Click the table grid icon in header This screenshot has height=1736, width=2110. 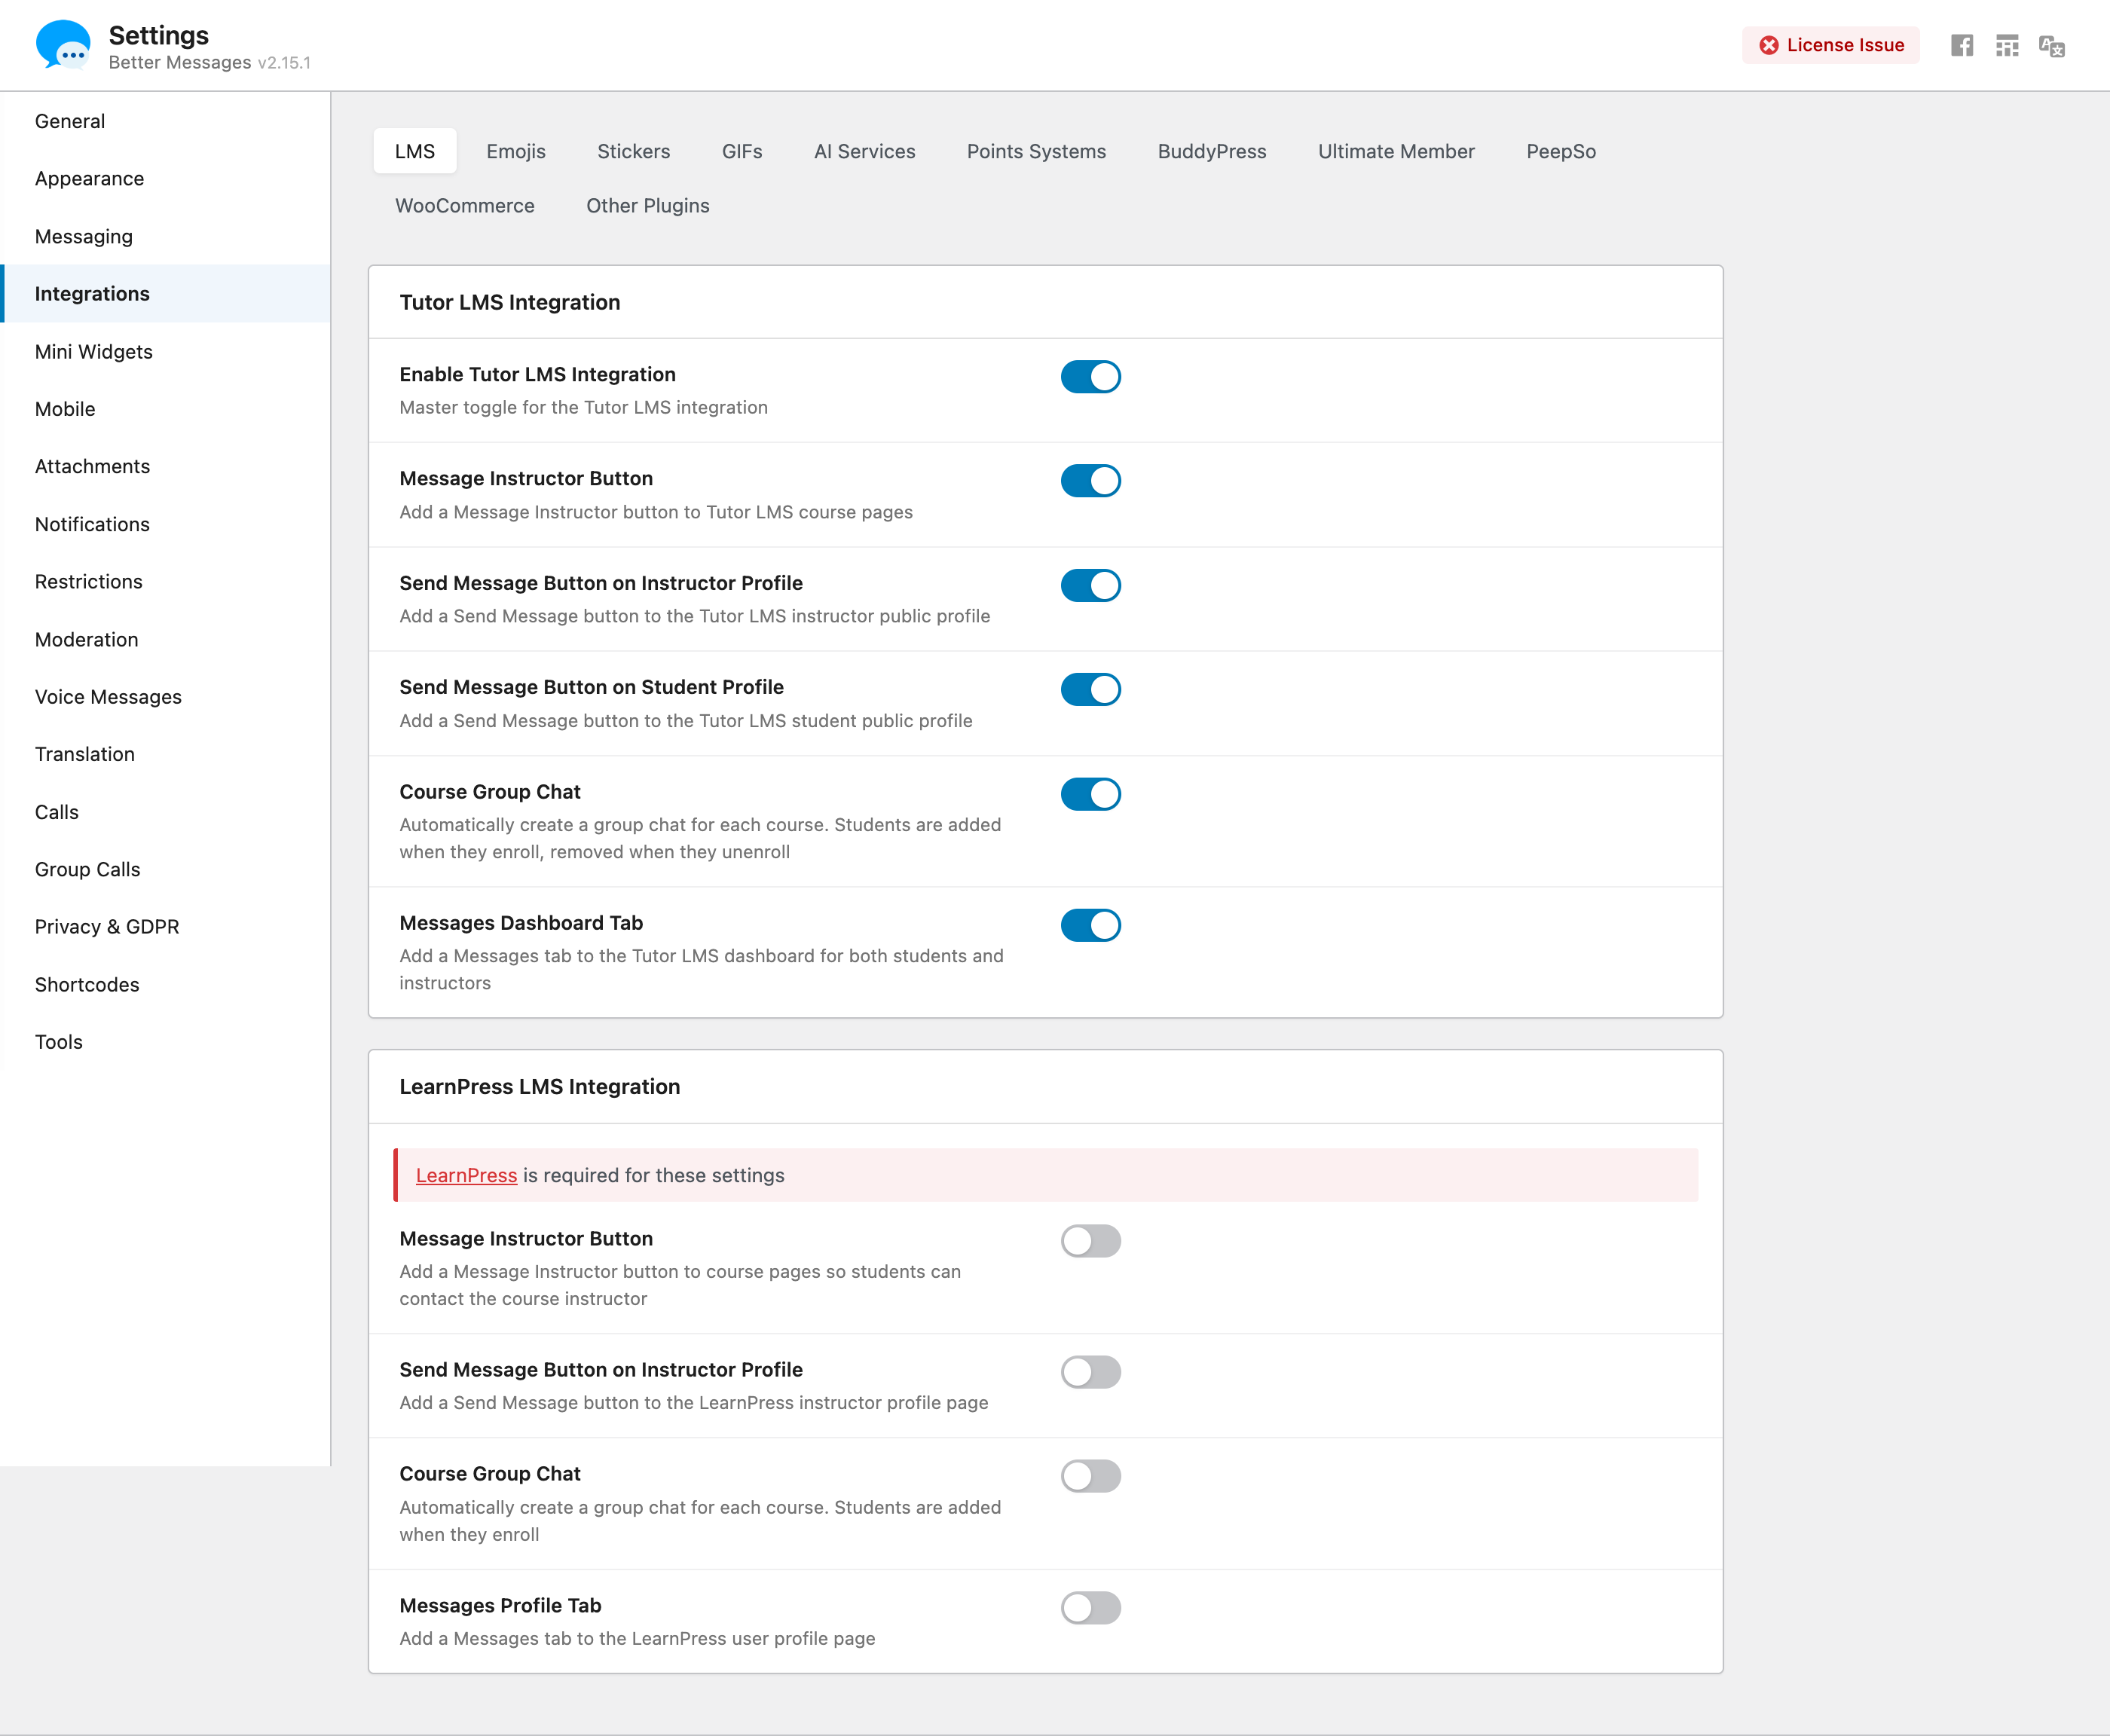coord(2007,46)
